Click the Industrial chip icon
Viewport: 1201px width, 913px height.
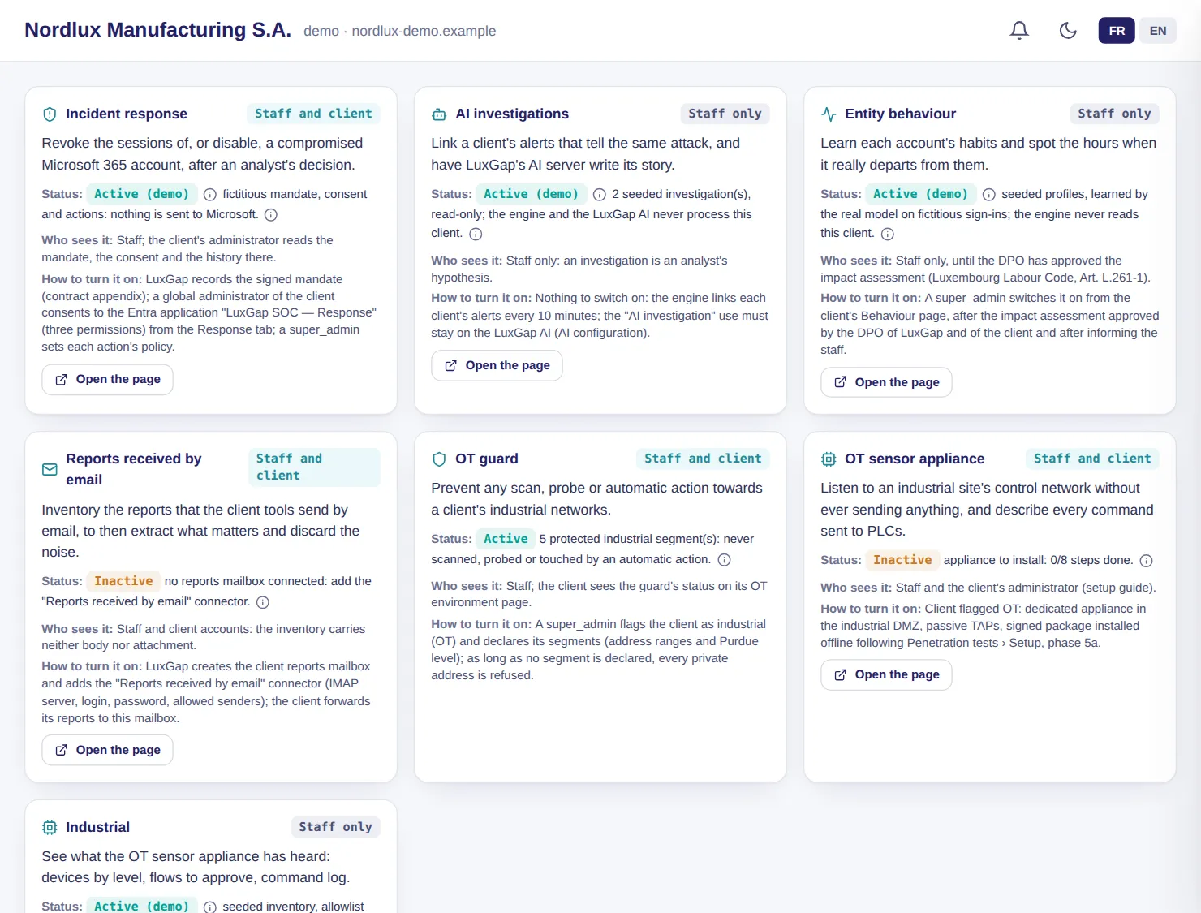coord(50,828)
